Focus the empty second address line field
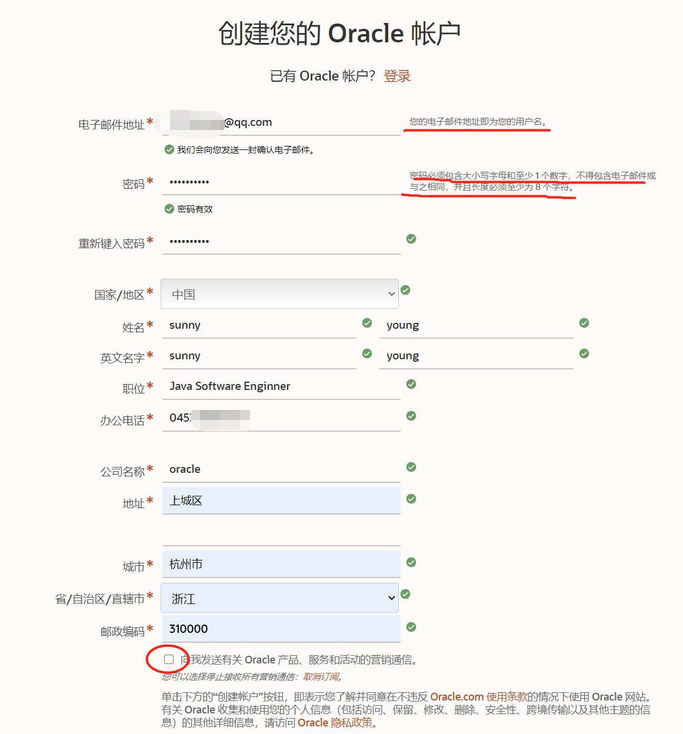Image resolution: width=683 pixels, height=734 pixels. (x=281, y=532)
